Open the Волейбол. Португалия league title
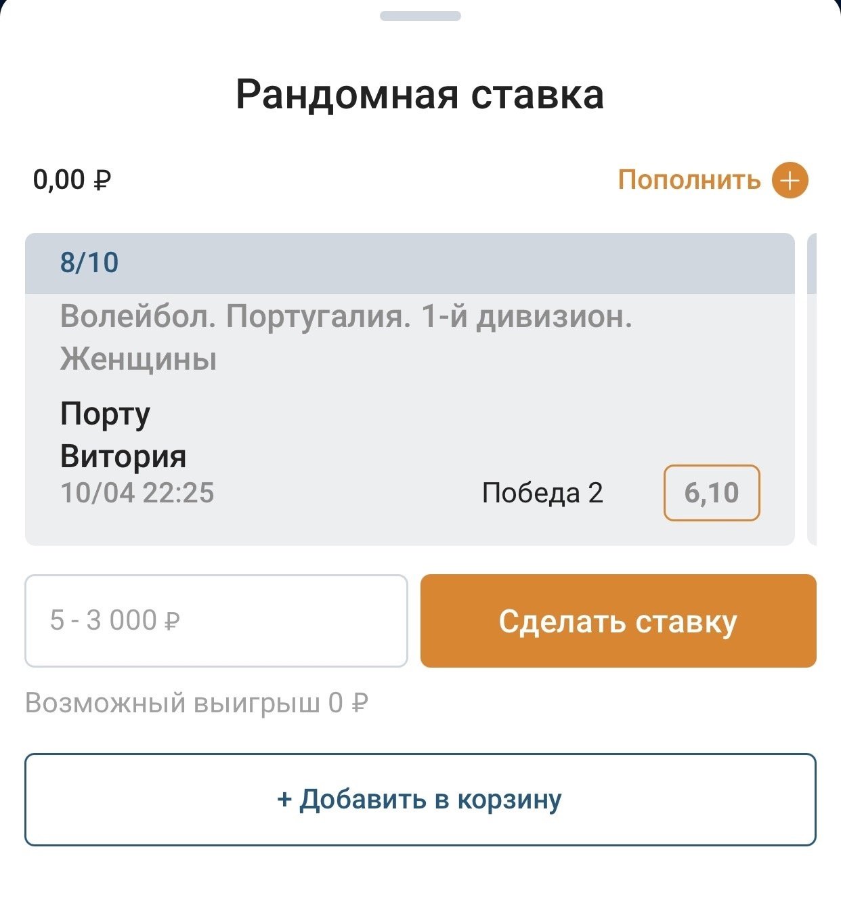Screen dimensions: 841x908 tap(346, 317)
